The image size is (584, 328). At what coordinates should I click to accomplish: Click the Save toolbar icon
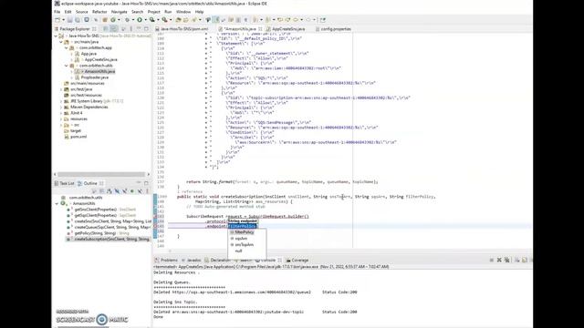(70, 20)
